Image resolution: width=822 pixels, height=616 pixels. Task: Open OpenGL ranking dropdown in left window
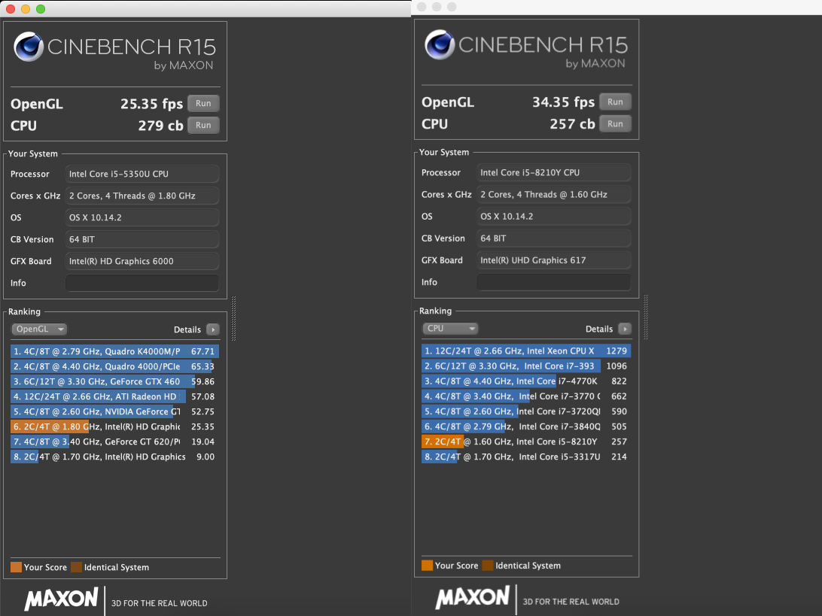[39, 329]
